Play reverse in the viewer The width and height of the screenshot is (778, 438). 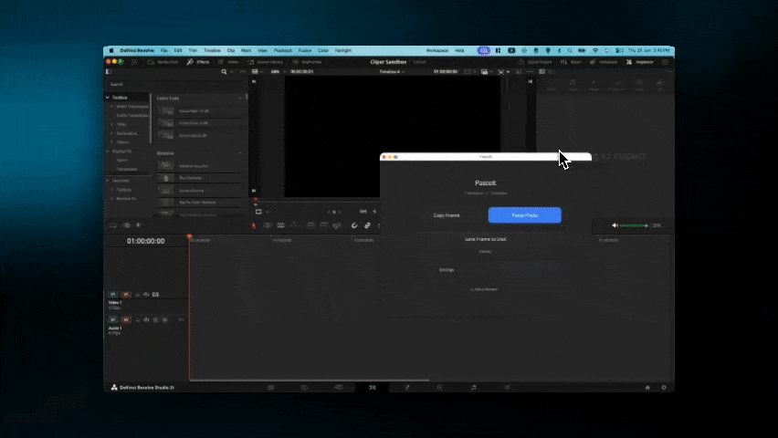pos(374,212)
